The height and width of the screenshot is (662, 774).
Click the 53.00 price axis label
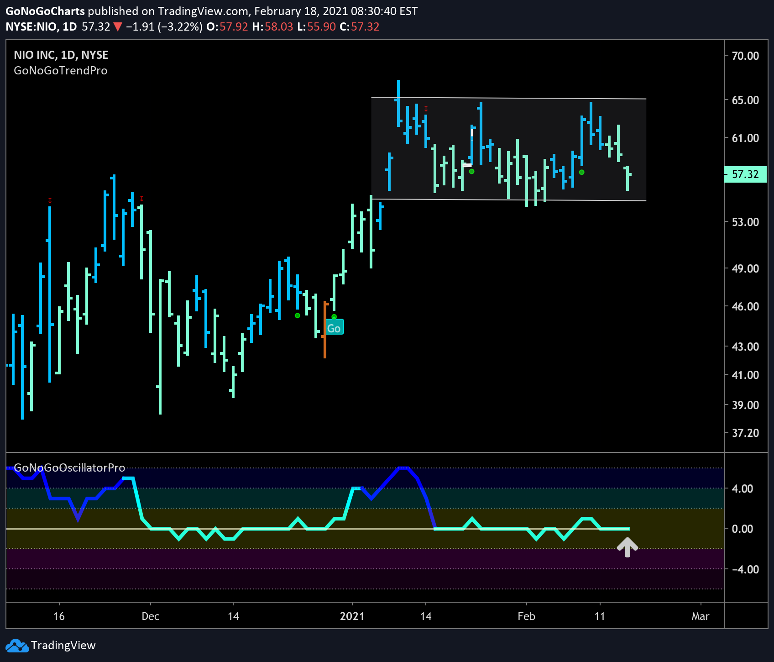pyautogui.click(x=745, y=222)
